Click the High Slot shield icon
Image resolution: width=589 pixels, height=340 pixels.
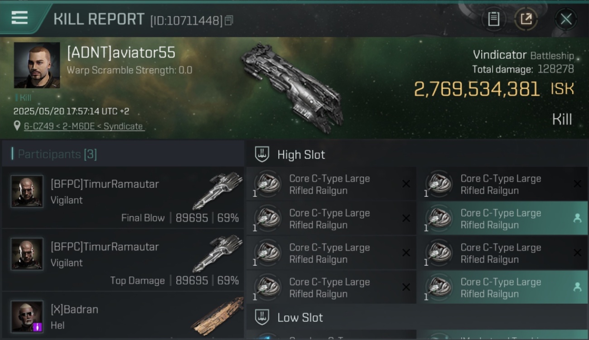coord(261,154)
